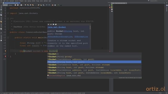Click the red error stripe mark near line 17
The image size is (168, 94).
click(x=110, y=51)
